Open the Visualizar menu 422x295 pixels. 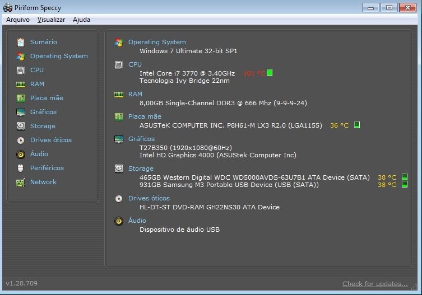[x=51, y=20]
